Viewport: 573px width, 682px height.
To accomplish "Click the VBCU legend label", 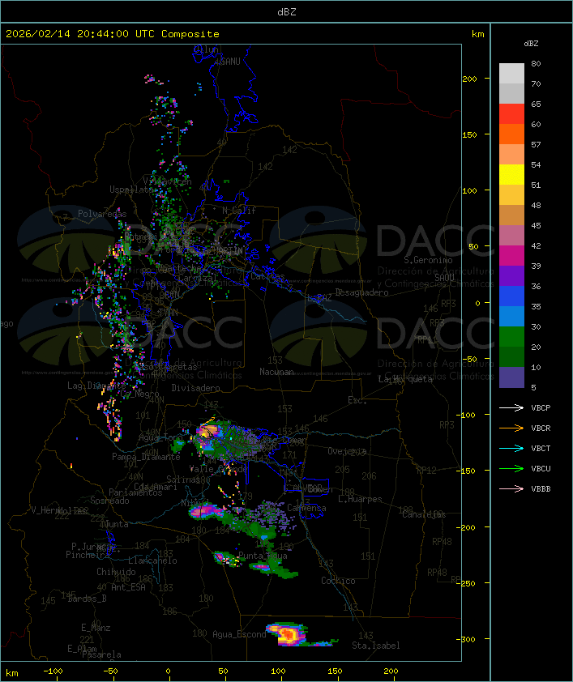I will [541, 468].
